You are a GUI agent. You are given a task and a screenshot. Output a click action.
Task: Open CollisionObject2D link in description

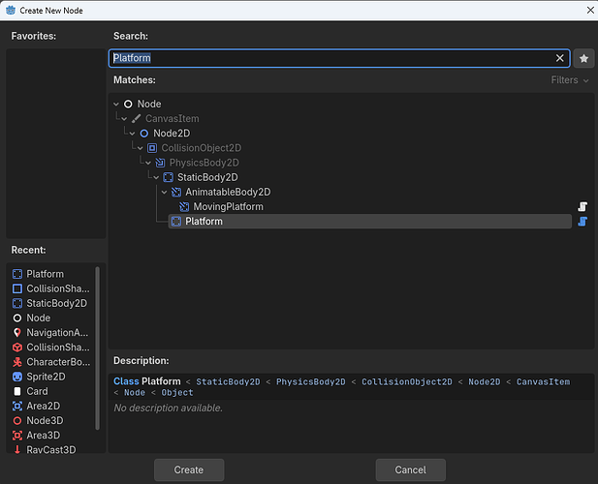click(407, 381)
